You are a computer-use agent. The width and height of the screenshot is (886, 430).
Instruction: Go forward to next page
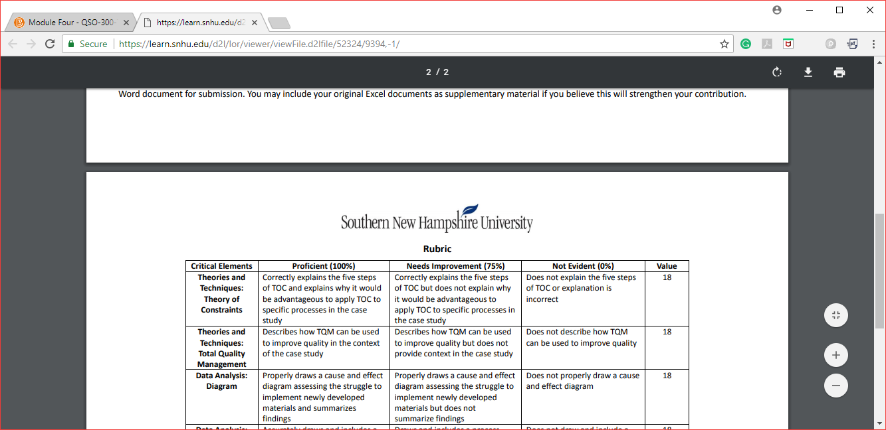tap(31, 44)
